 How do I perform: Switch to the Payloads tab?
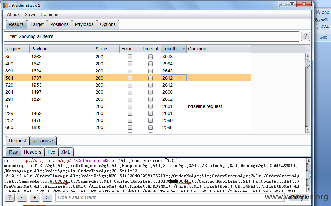point(84,24)
